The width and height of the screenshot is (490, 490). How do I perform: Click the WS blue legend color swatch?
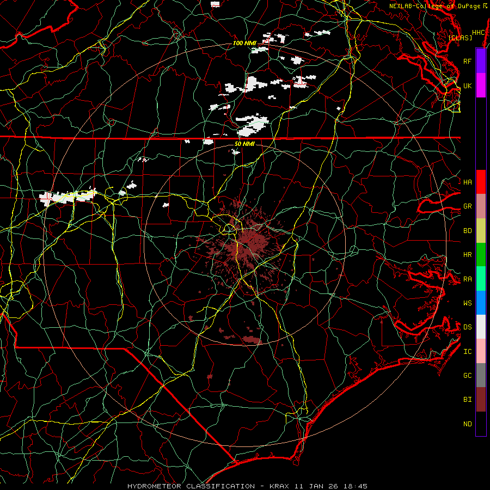pos(481,303)
